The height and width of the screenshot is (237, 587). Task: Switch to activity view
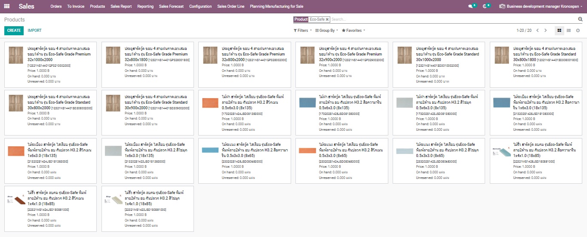[x=578, y=31]
